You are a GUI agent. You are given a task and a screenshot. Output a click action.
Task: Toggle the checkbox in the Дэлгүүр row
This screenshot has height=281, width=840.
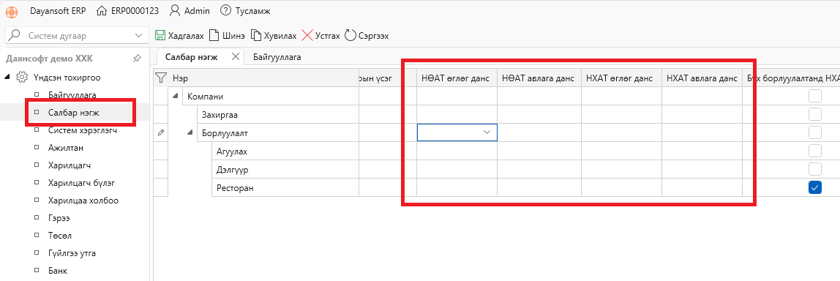[815, 169]
